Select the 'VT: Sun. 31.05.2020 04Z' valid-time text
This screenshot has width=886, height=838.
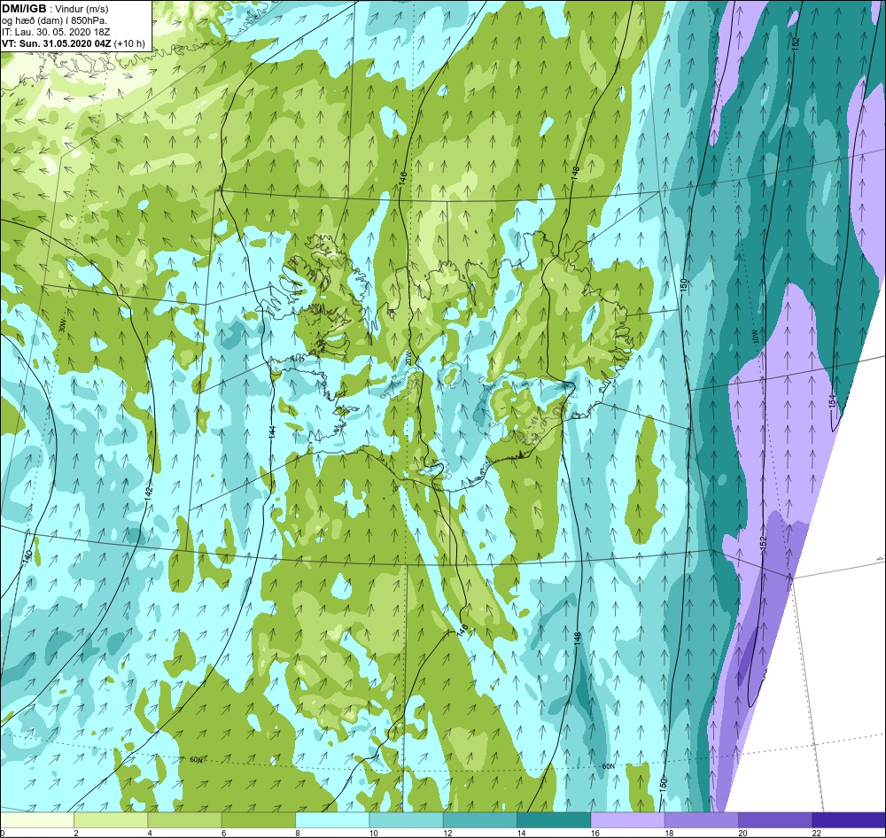coord(57,43)
